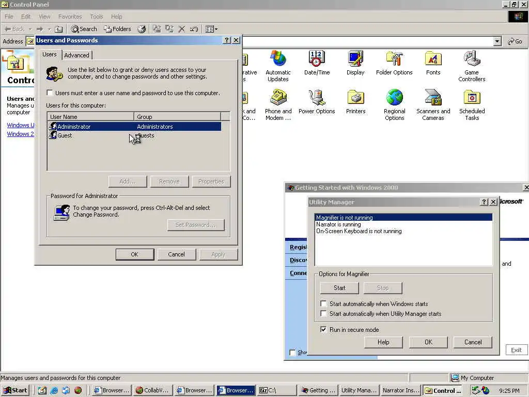
Task: Open the Windows Start menu
Action: pos(15,391)
